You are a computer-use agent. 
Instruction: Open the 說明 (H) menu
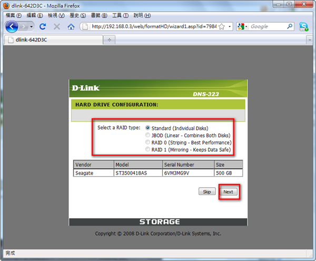click(142, 15)
